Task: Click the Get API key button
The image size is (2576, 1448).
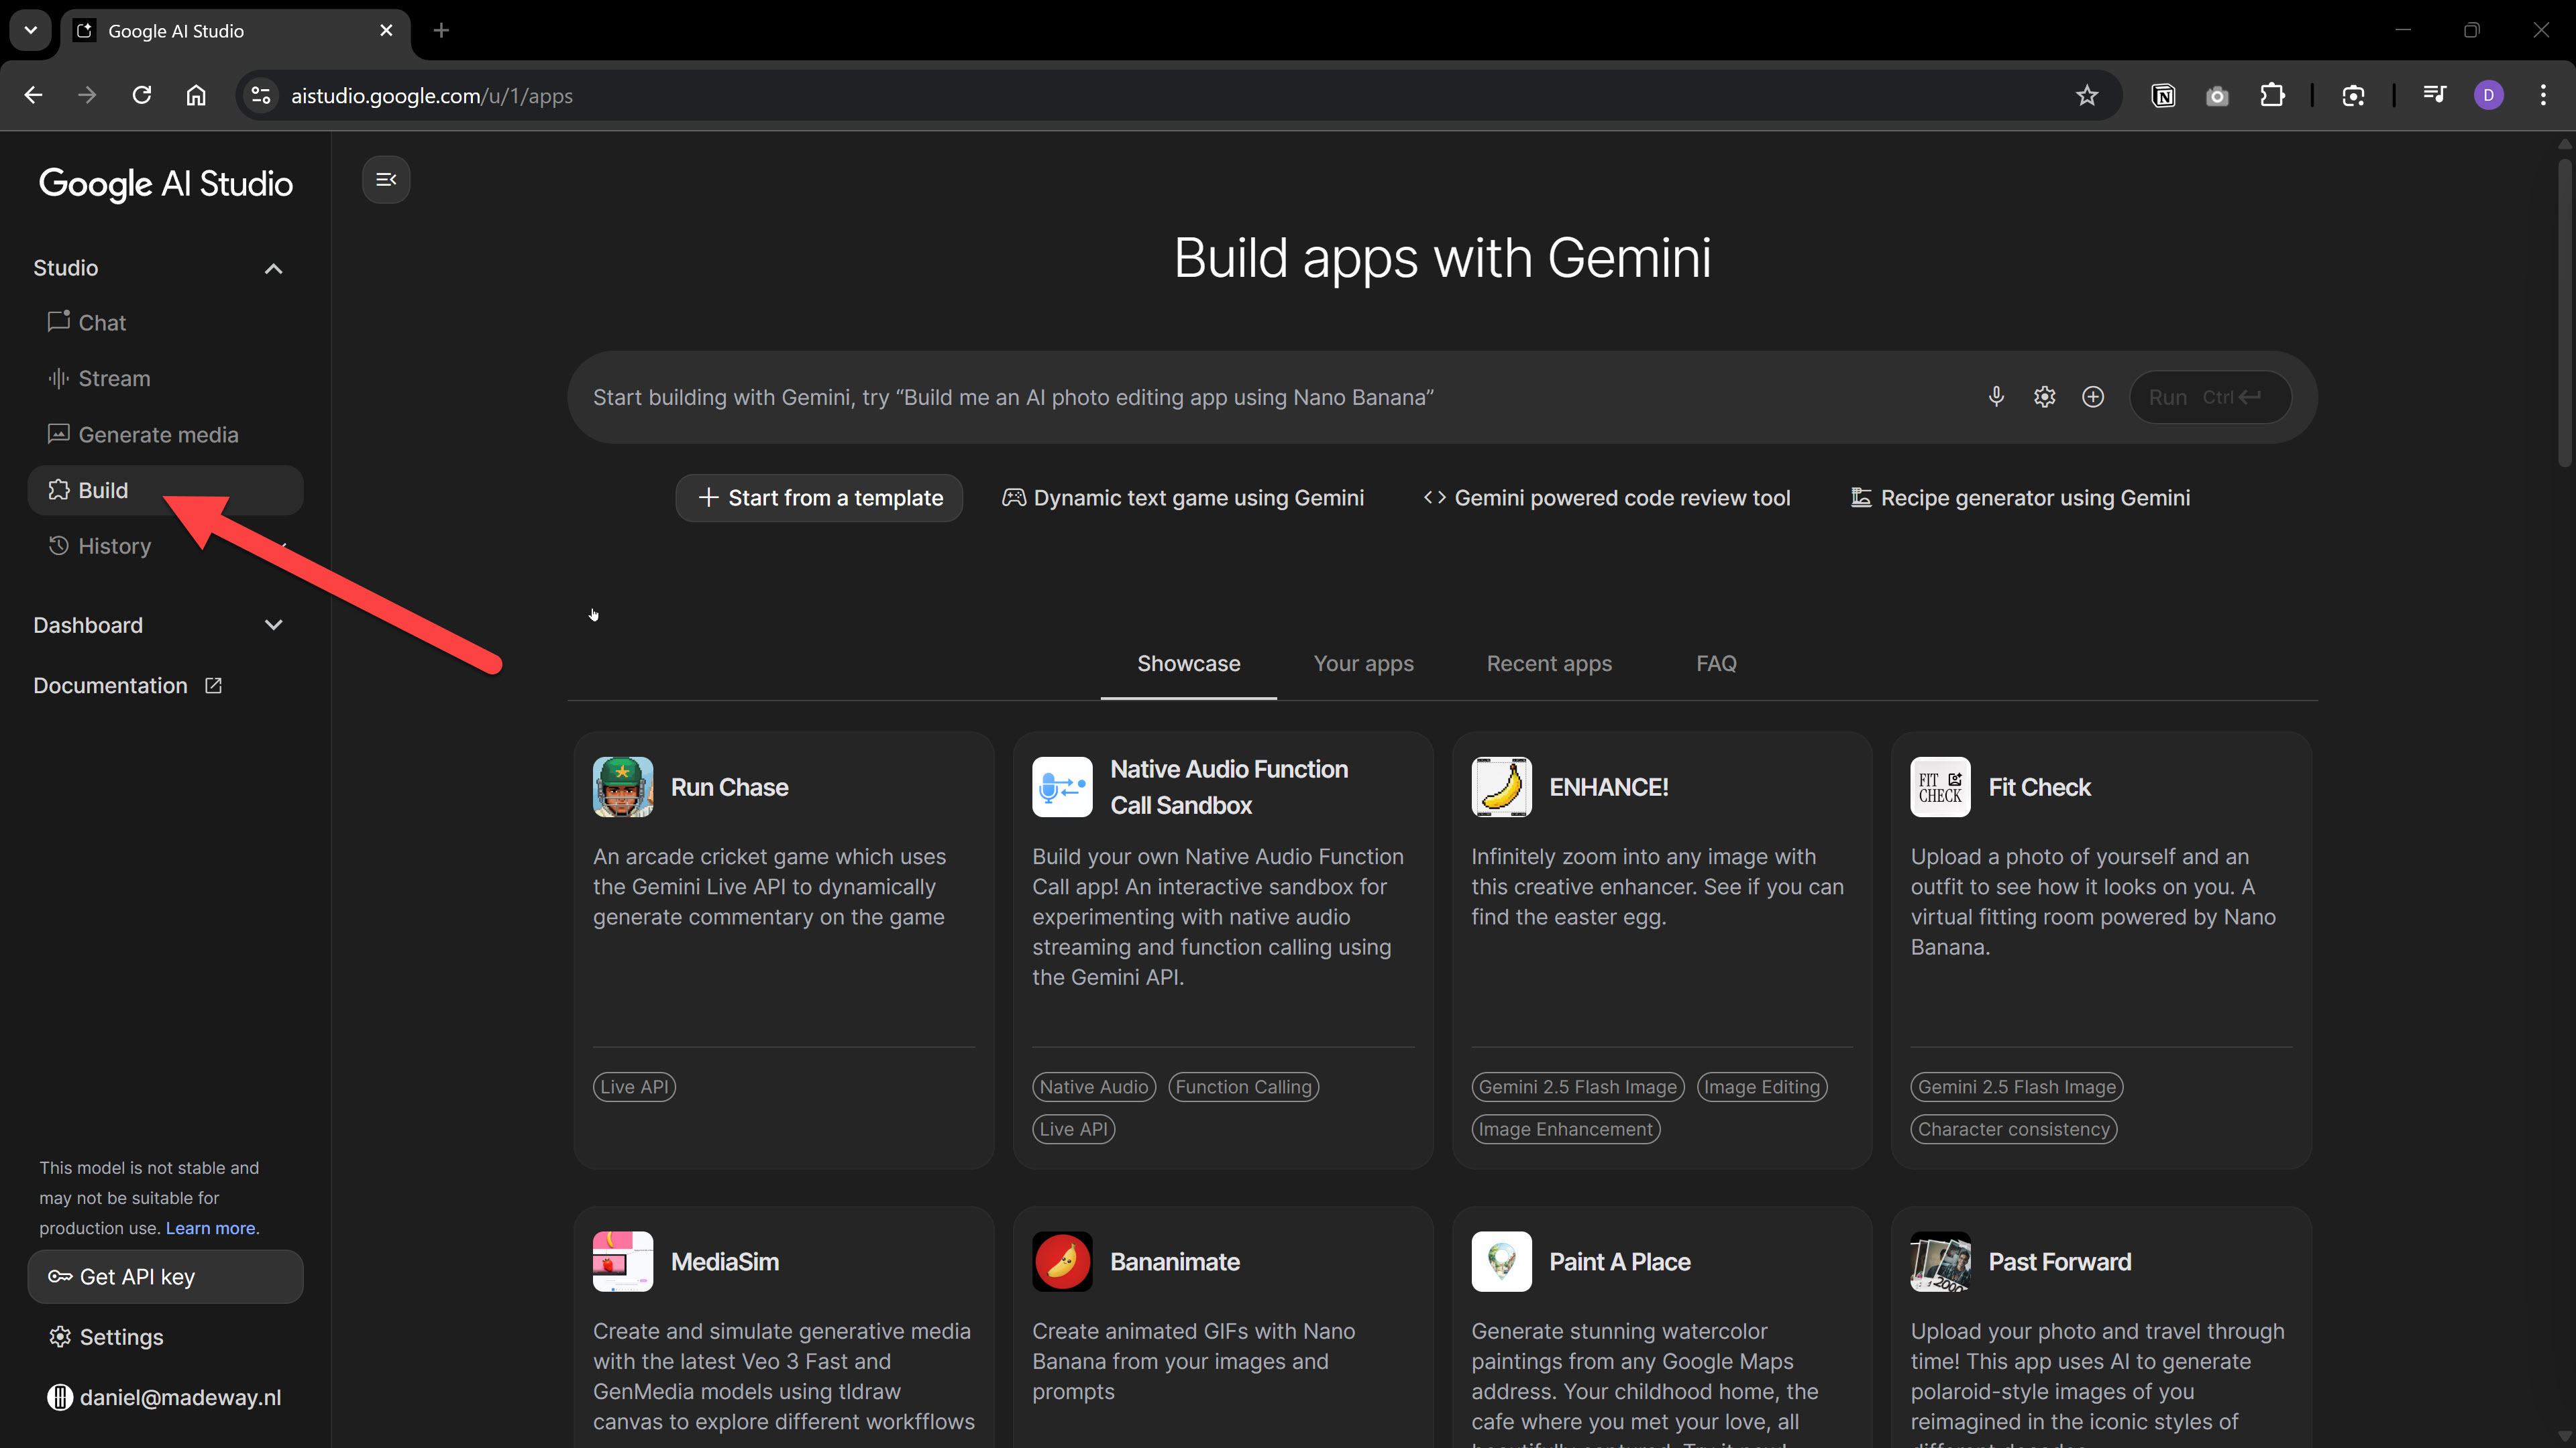Action: point(165,1277)
